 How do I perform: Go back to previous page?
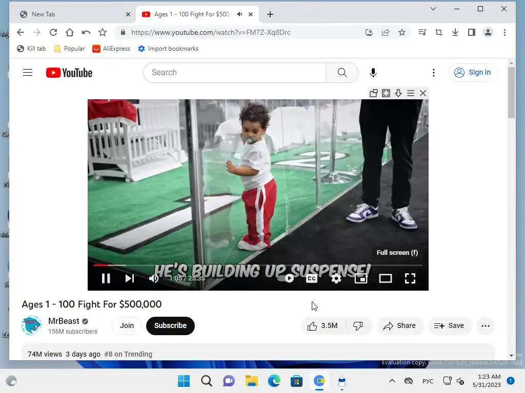[x=21, y=32]
